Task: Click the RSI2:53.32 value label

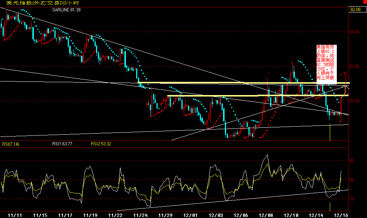Action: coord(101,144)
